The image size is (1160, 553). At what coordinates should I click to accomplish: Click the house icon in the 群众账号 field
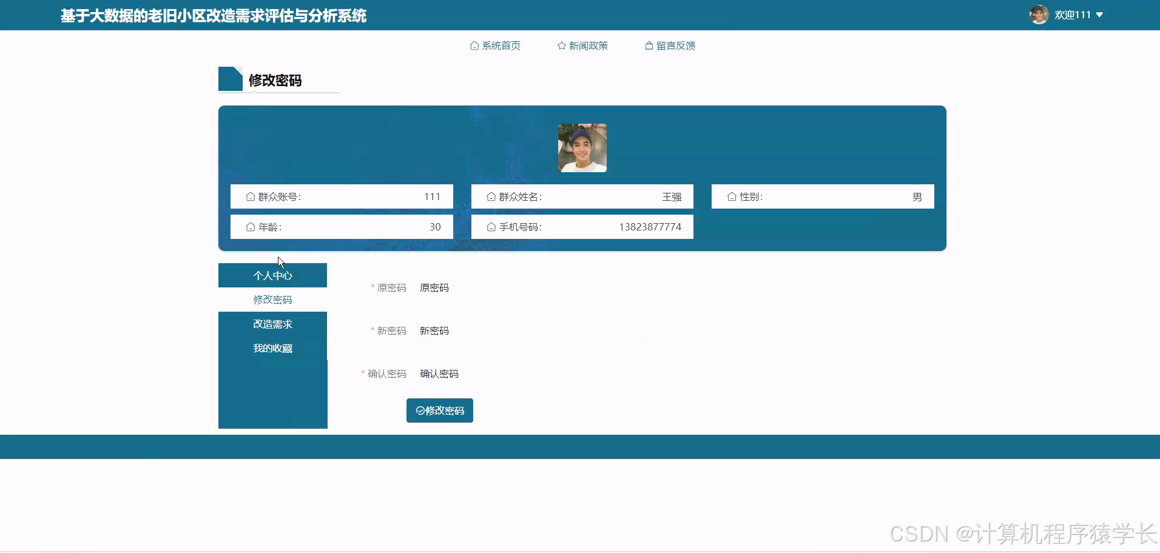(251, 196)
